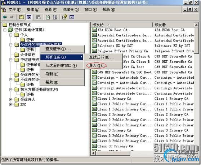Click the Refresh toolbar icon
The height and width of the screenshot is (165, 201).
pyautogui.click(x=48, y=17)
